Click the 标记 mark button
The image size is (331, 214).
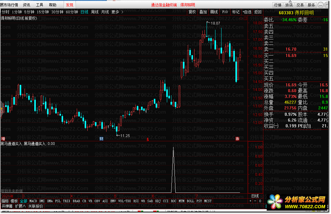(236, 12)
